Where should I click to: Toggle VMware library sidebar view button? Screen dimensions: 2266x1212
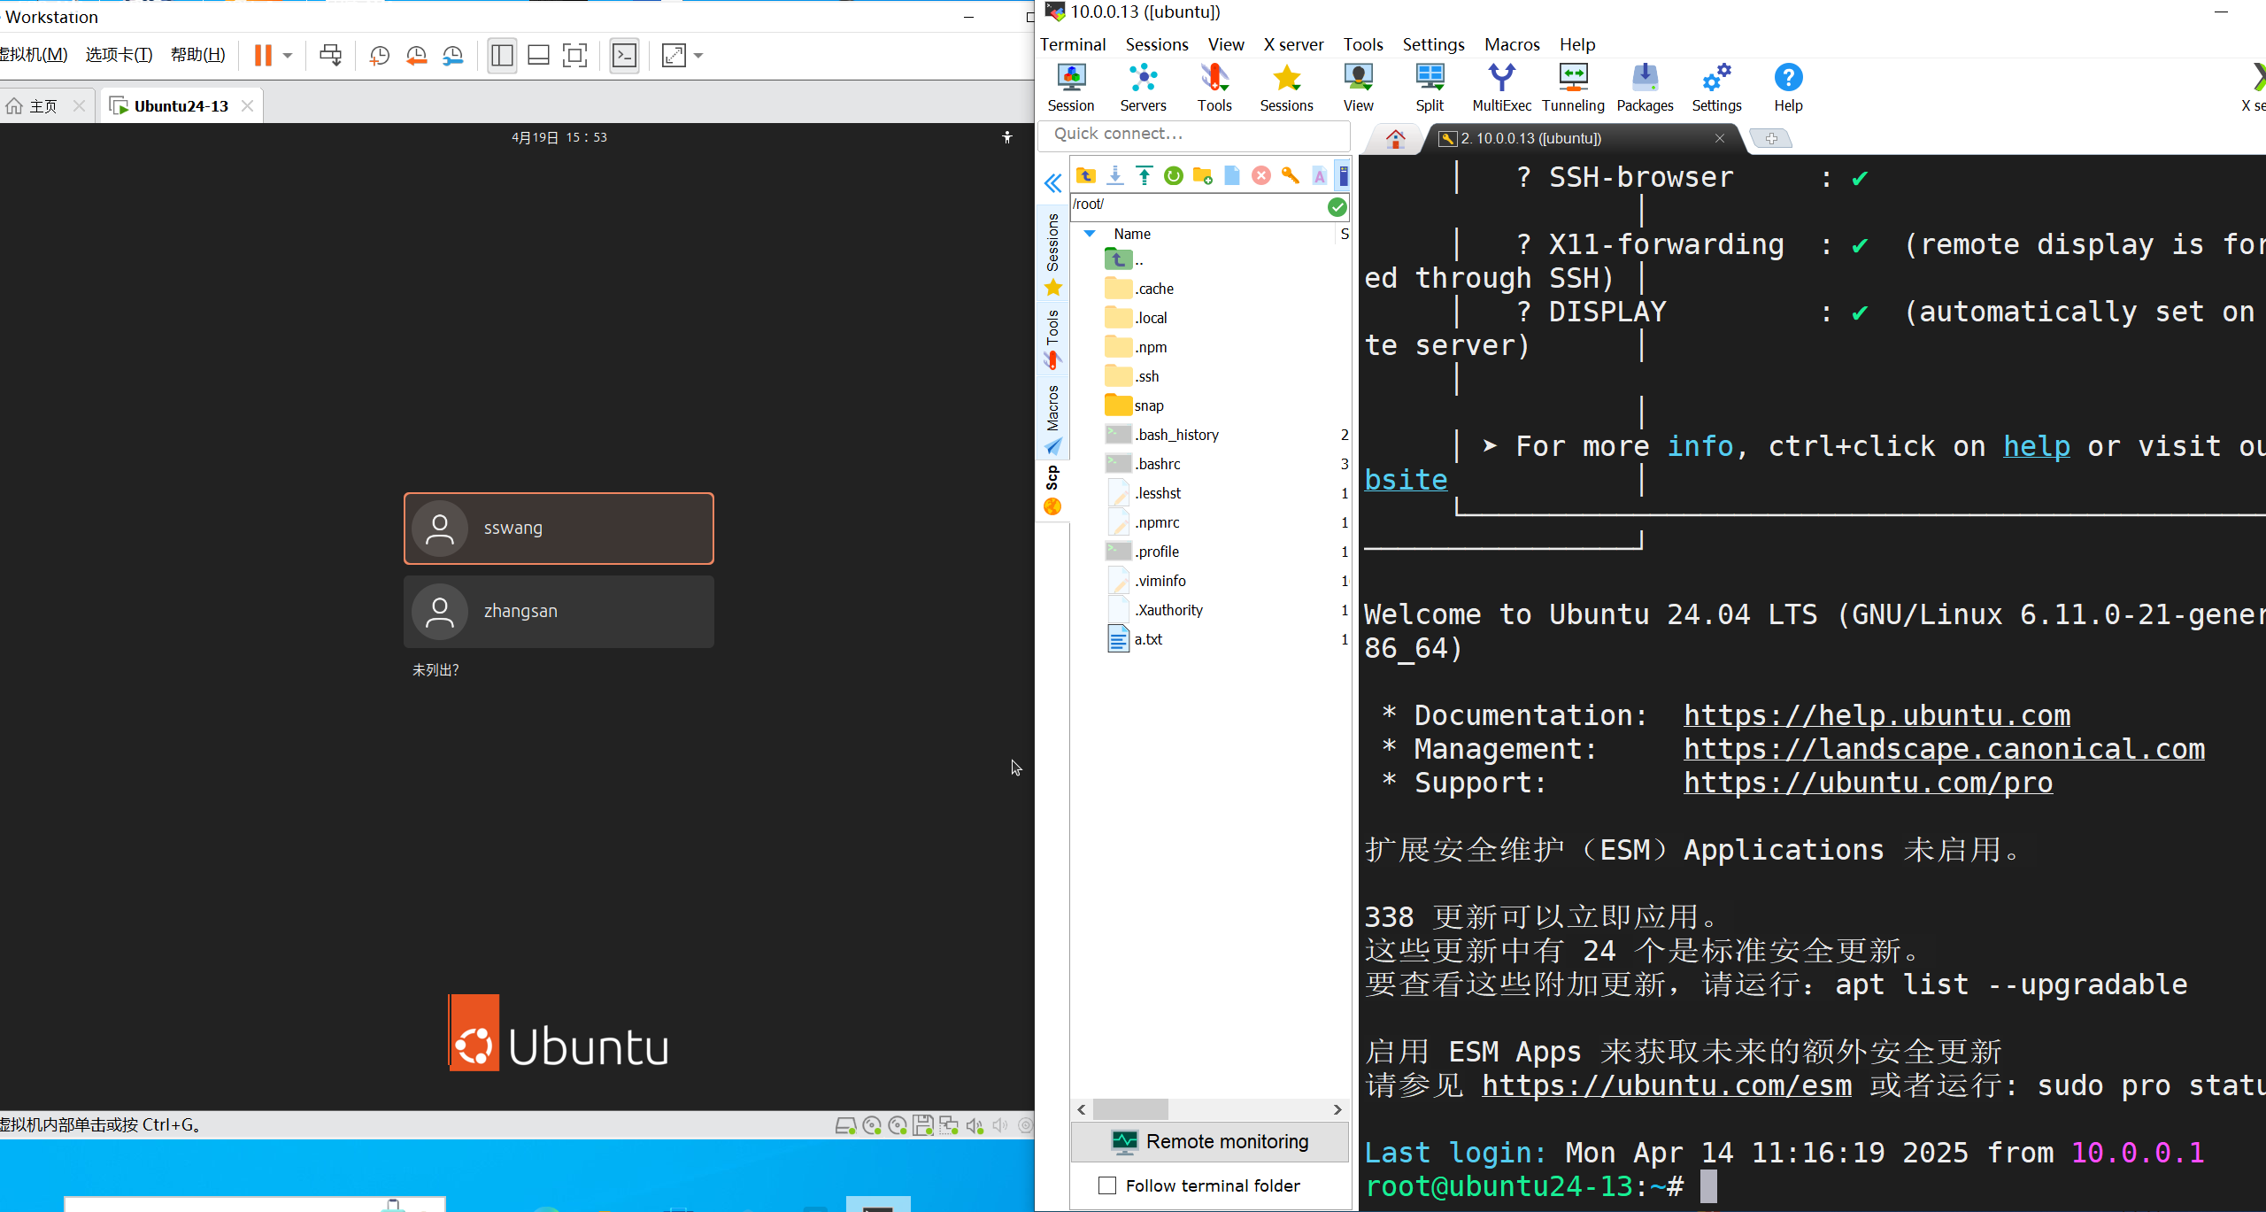coord(502,55)
